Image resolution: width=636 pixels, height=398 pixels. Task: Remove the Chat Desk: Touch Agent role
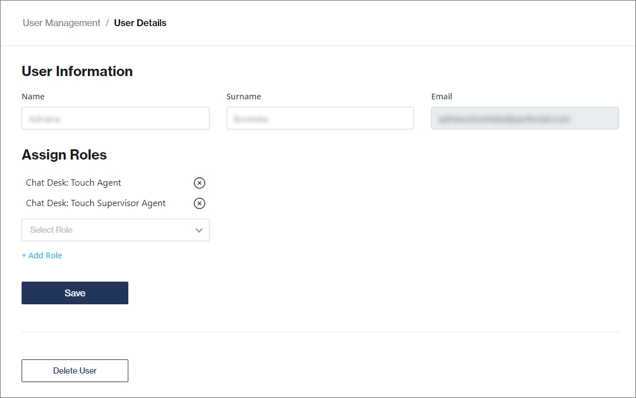[x=199, y=183]
